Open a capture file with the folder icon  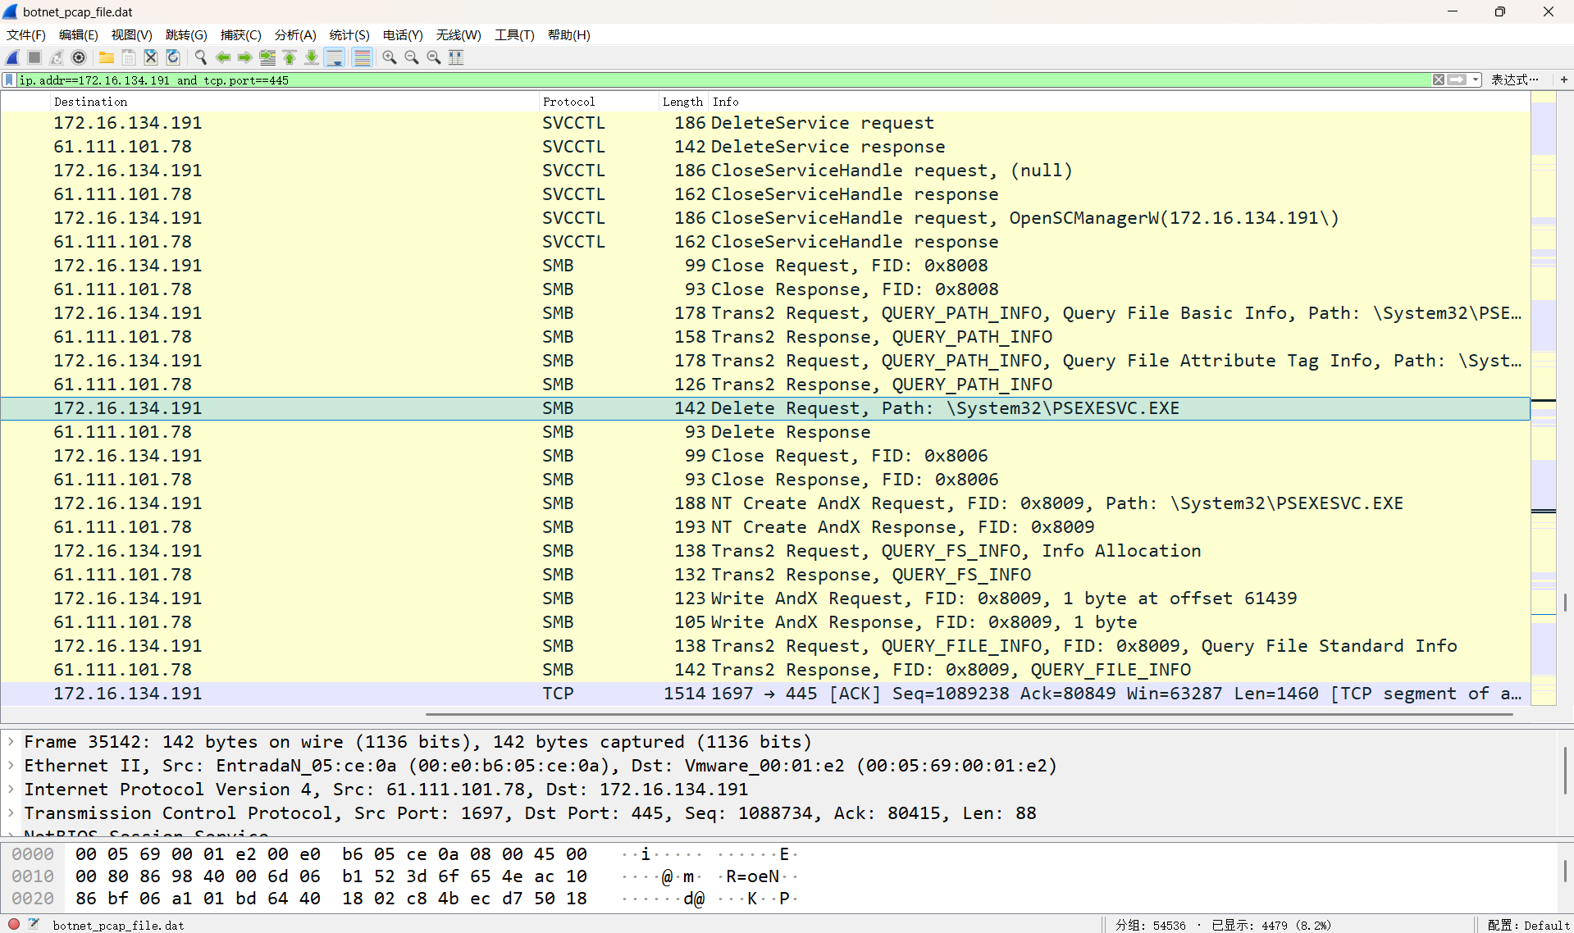point(107,57)
